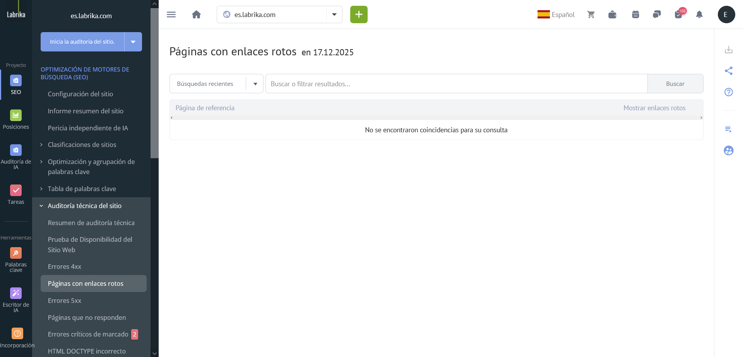Open Errores 4xx
This screenshot has height=357, width=743.
click(65, 266)
